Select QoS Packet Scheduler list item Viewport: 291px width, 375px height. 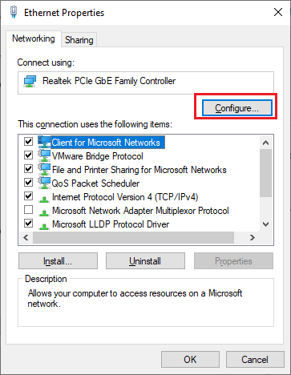(95, 183)
